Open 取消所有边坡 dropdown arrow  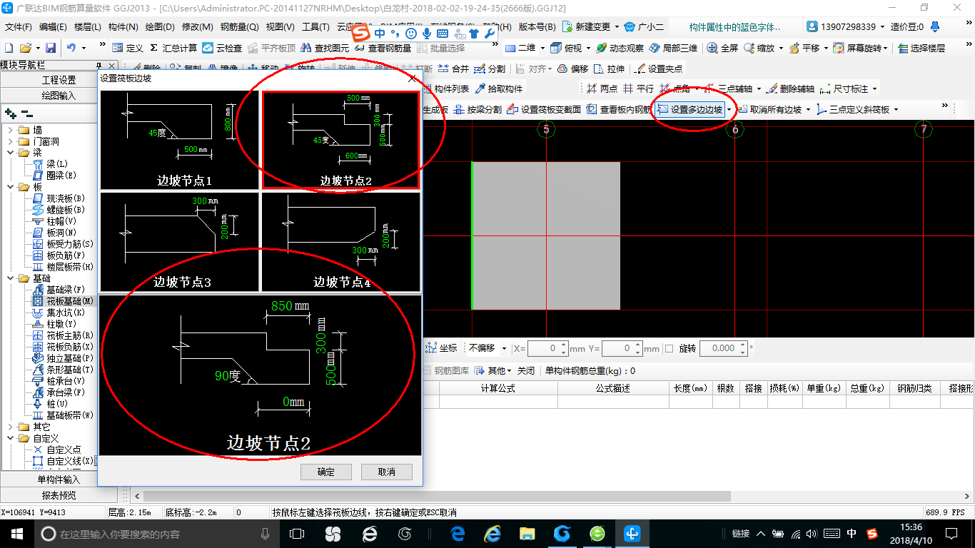pos(808,109)
